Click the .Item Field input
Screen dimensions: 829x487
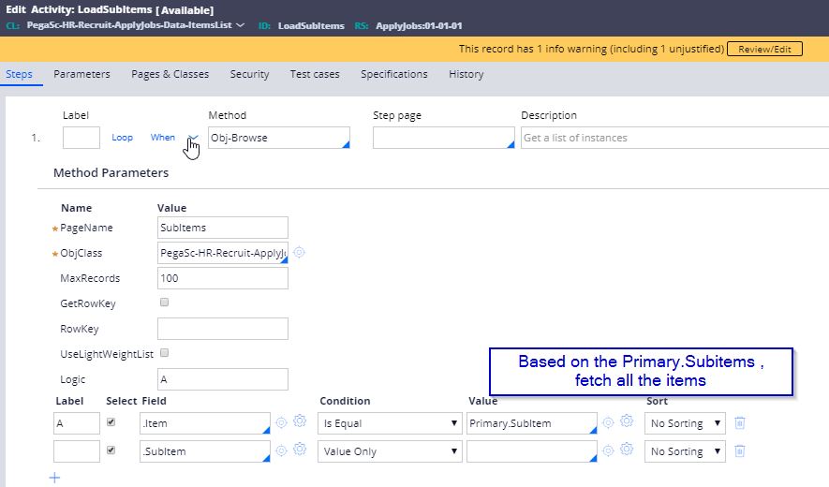tap(204, 423)
